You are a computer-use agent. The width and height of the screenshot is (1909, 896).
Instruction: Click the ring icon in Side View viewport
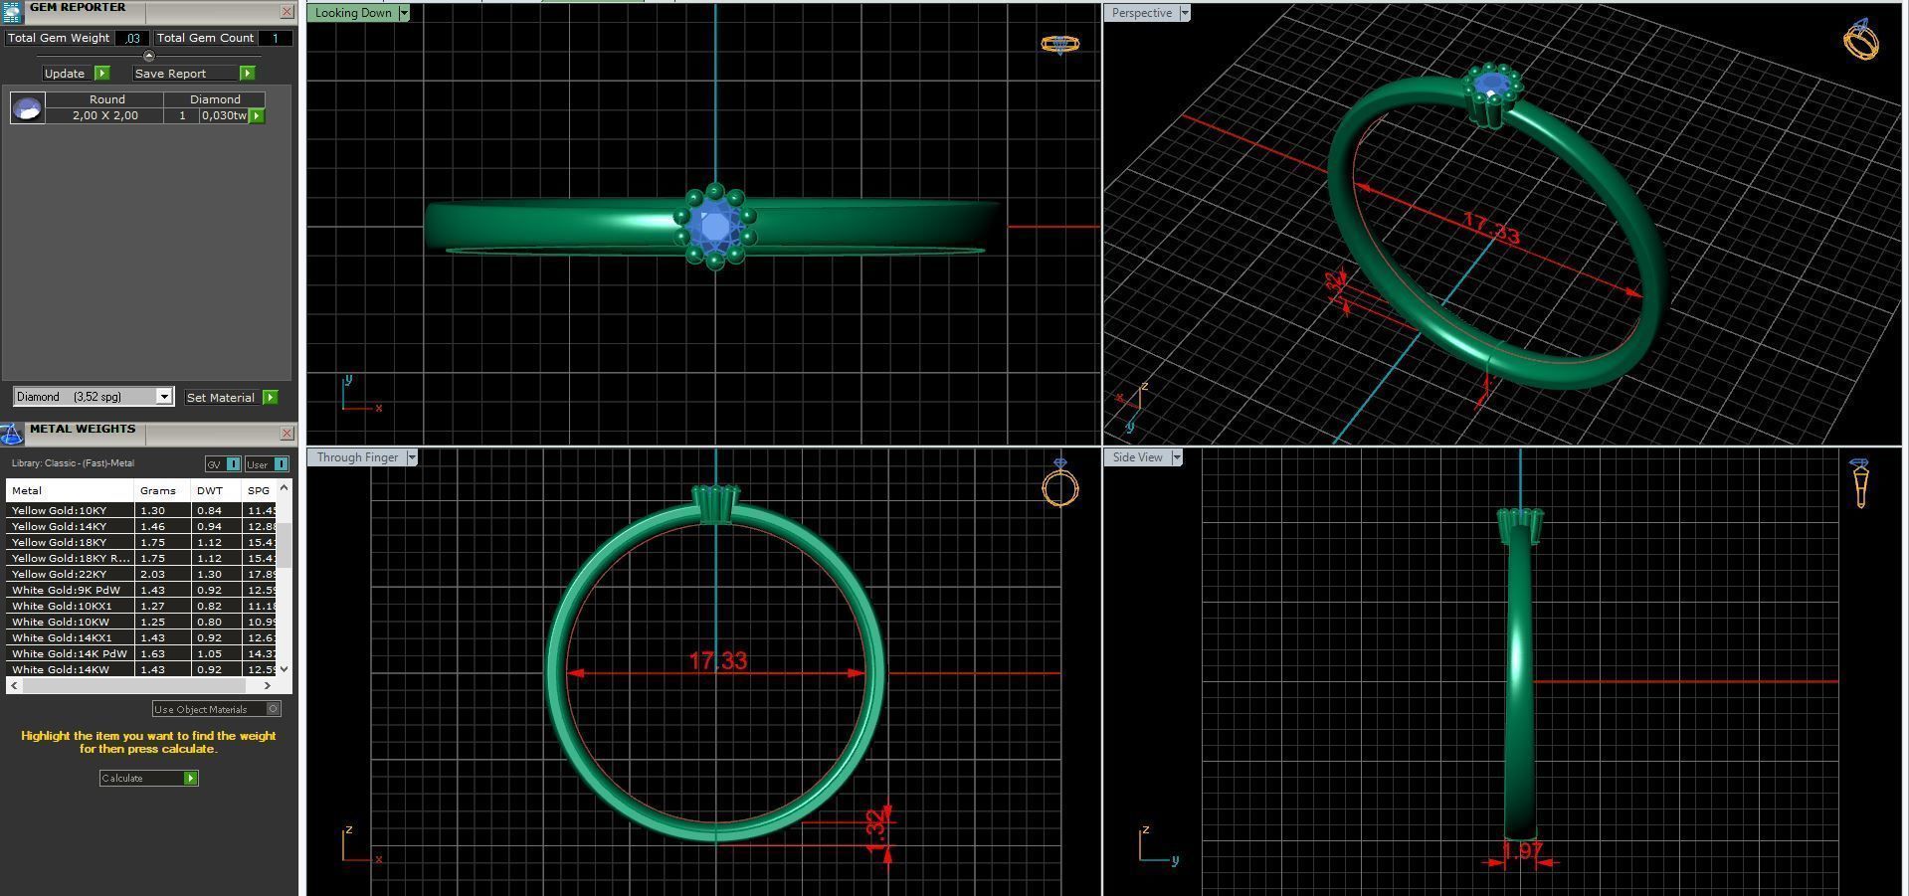pos(1860,483)
